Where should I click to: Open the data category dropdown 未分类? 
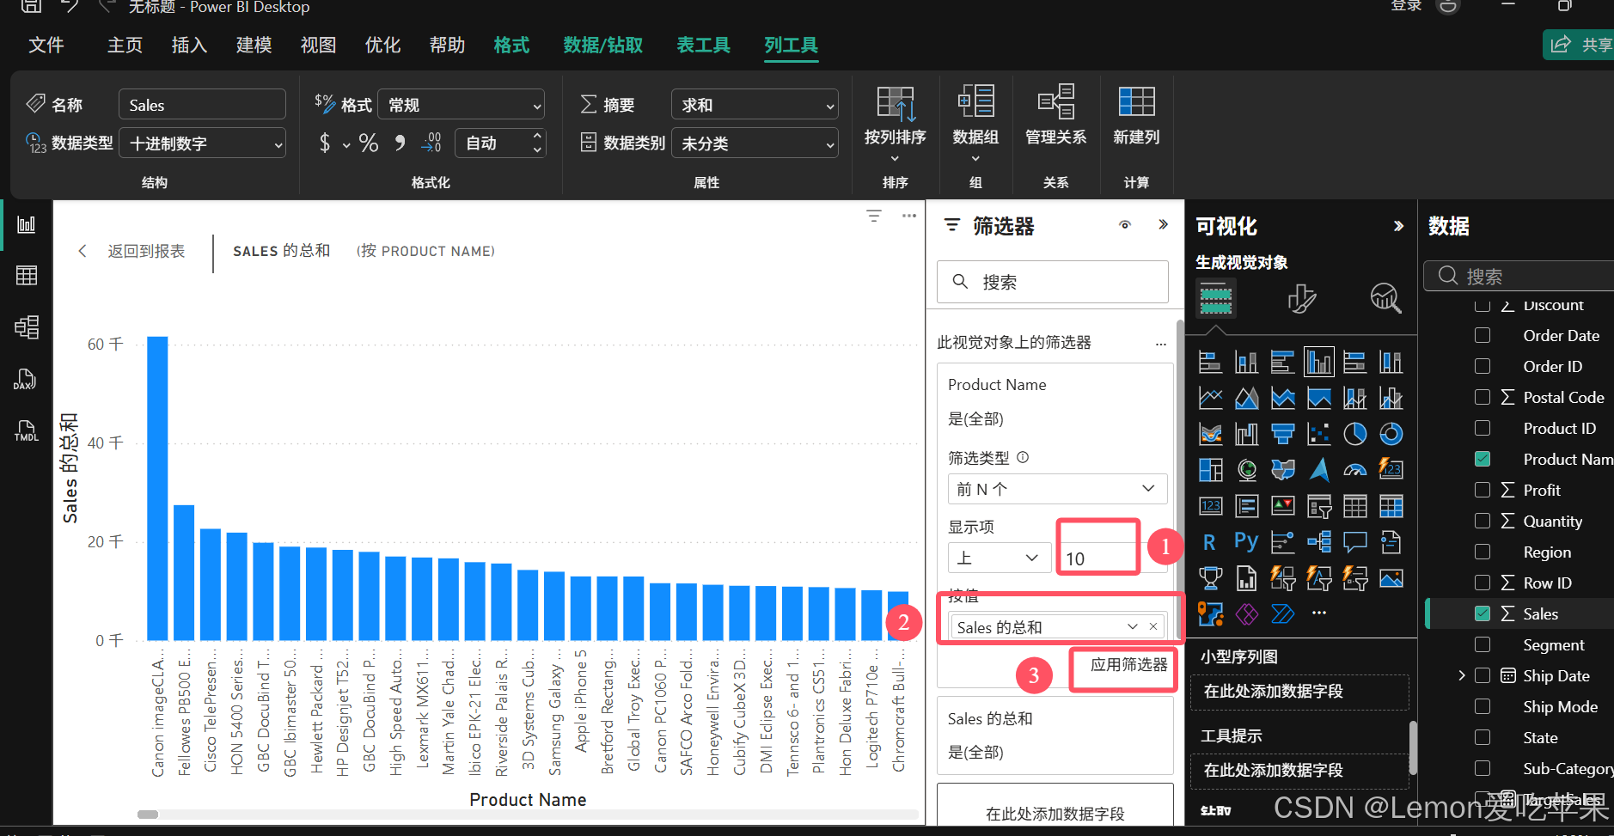coord(755,143)
